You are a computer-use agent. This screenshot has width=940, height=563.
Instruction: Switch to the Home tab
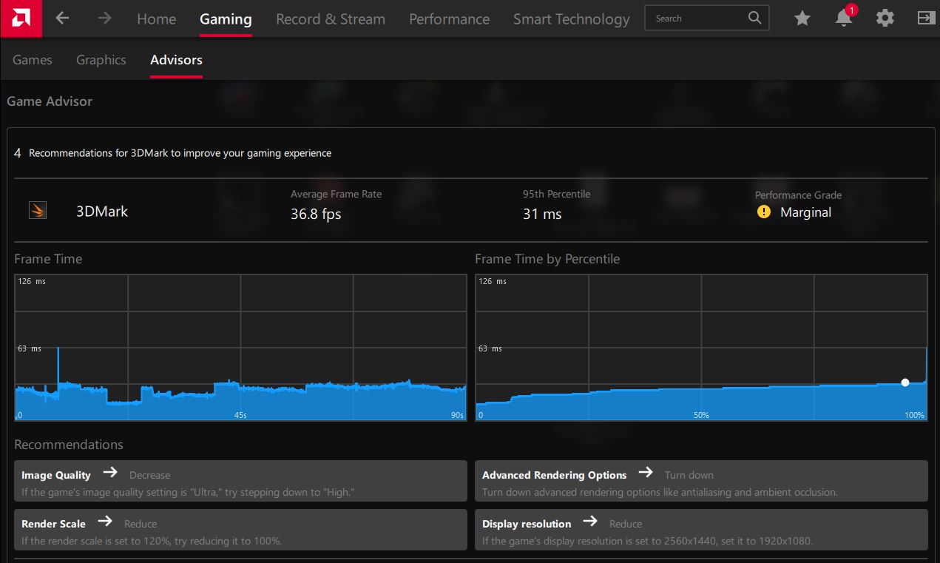[156, 19]
